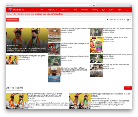This screenshot has height=117, width=138.
Task: Open the thumbnail of two men in a garden
Action: pos(96,32)
